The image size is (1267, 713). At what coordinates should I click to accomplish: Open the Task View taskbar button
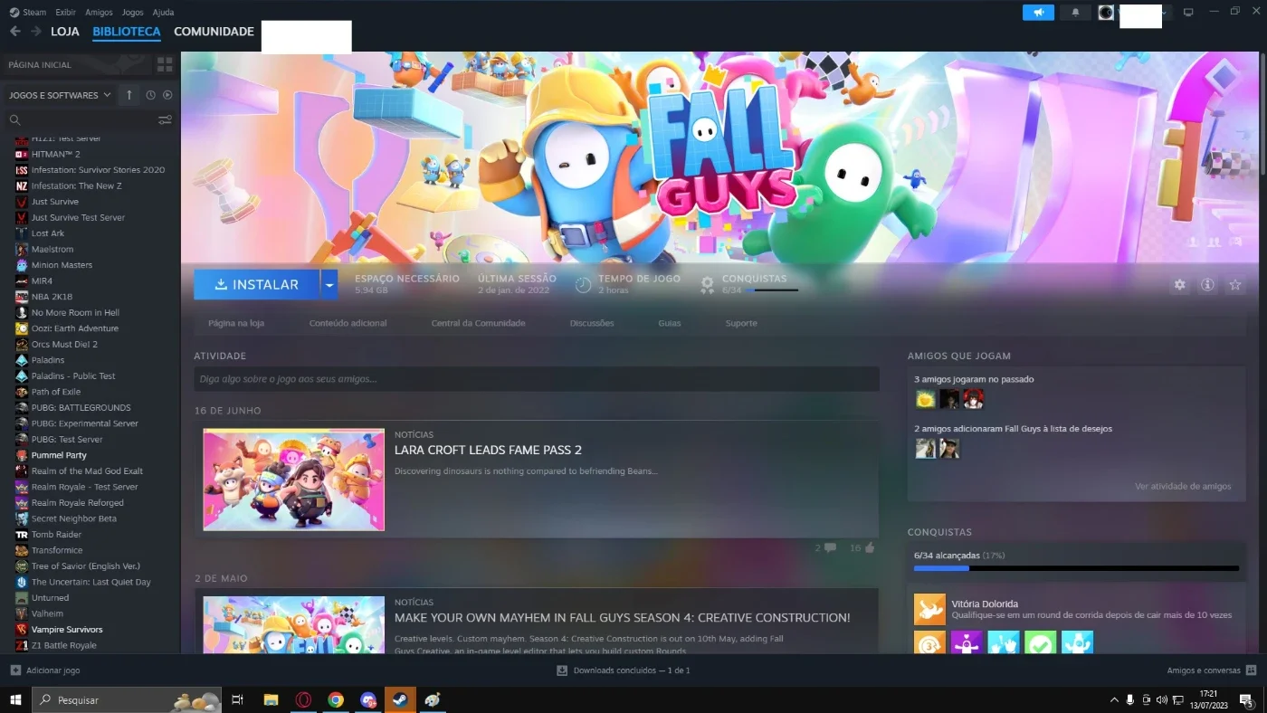[238, 699]
